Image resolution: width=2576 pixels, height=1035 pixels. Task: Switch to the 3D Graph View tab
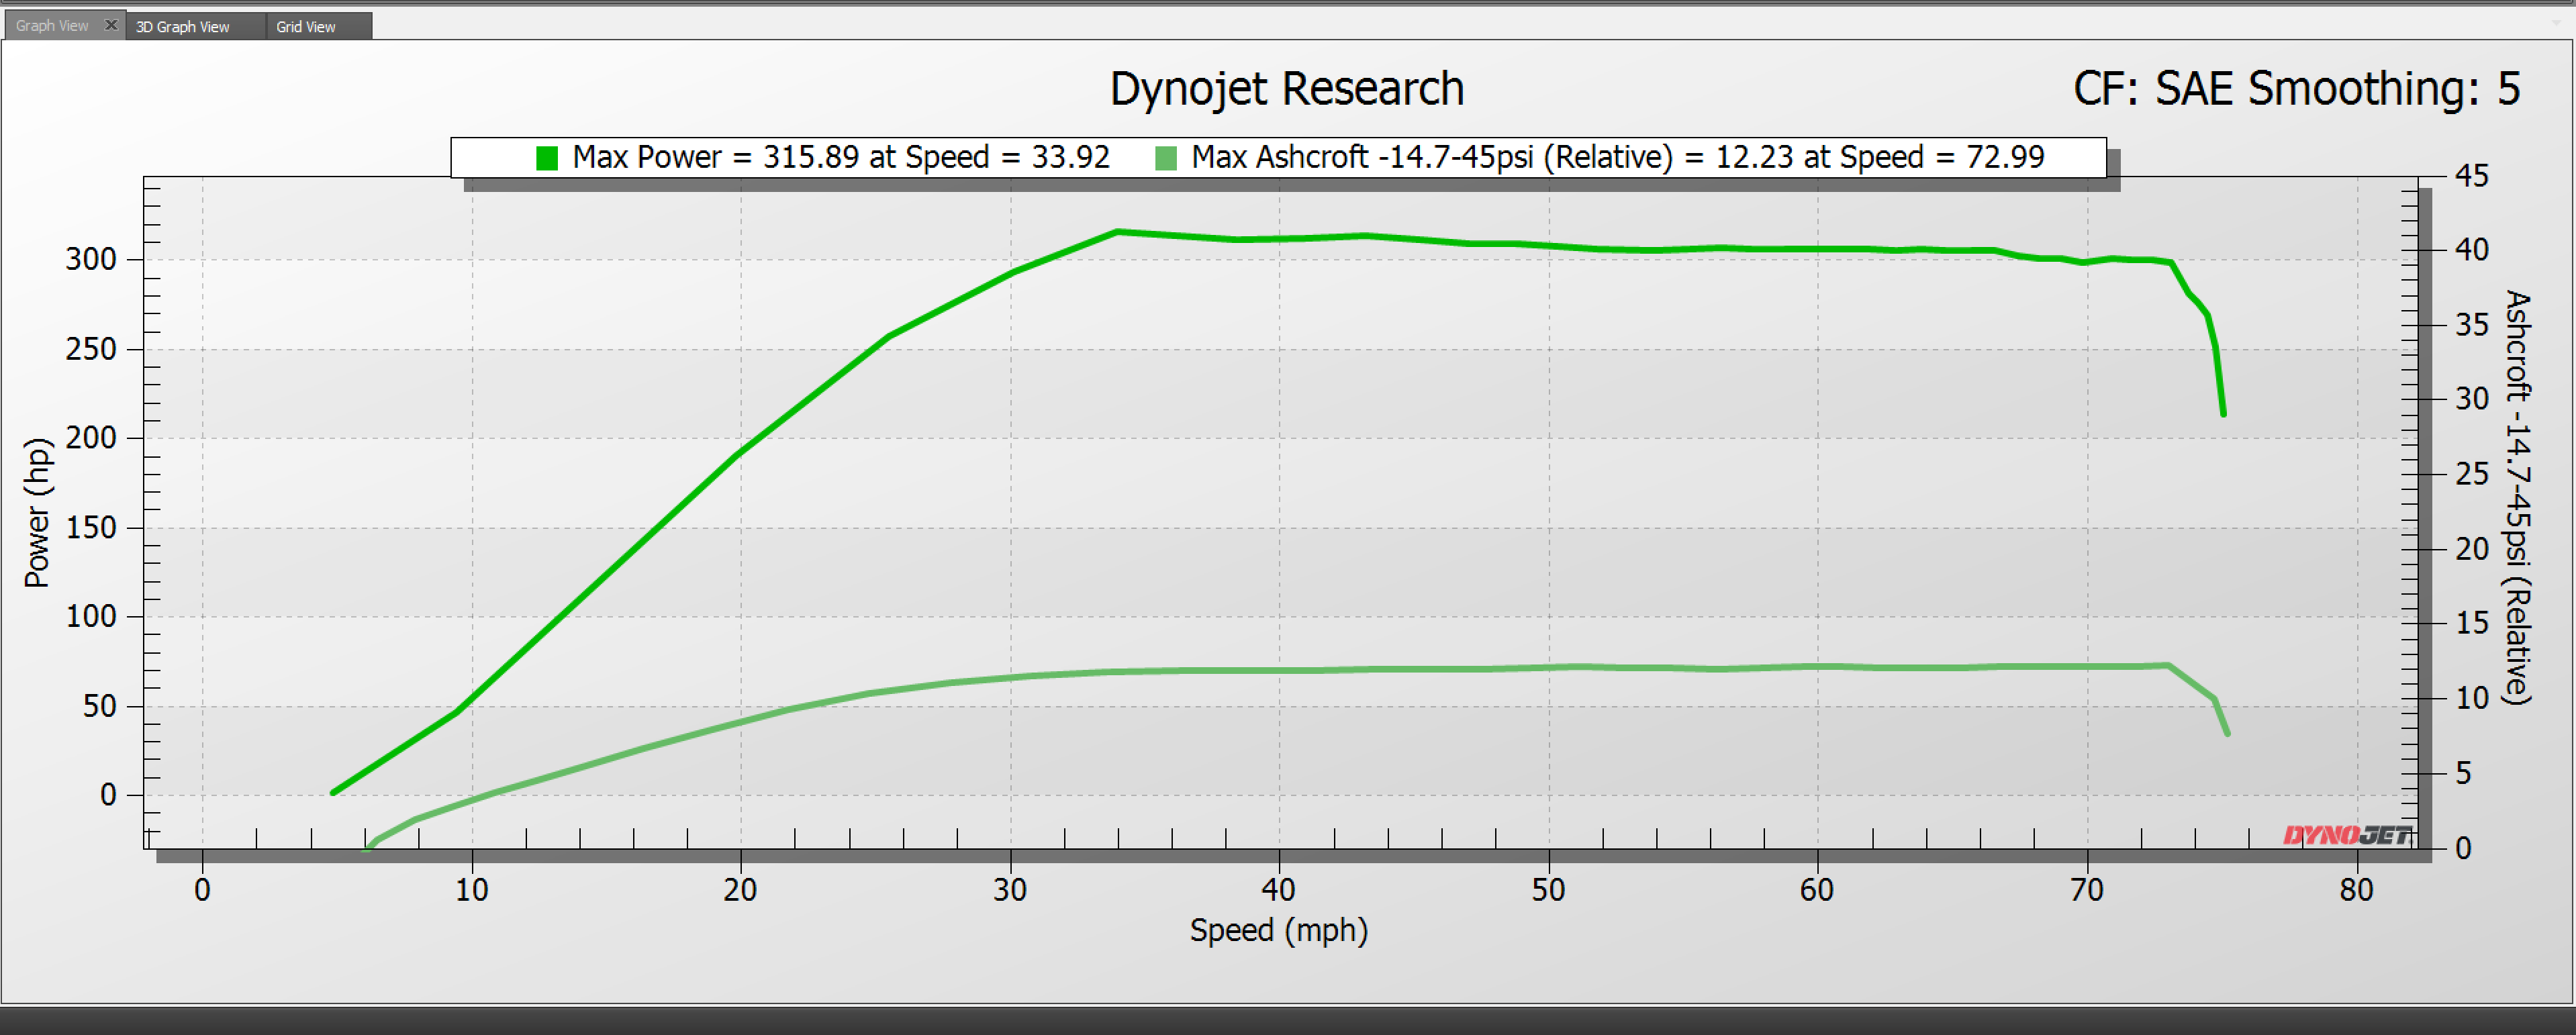click(183, 27)
